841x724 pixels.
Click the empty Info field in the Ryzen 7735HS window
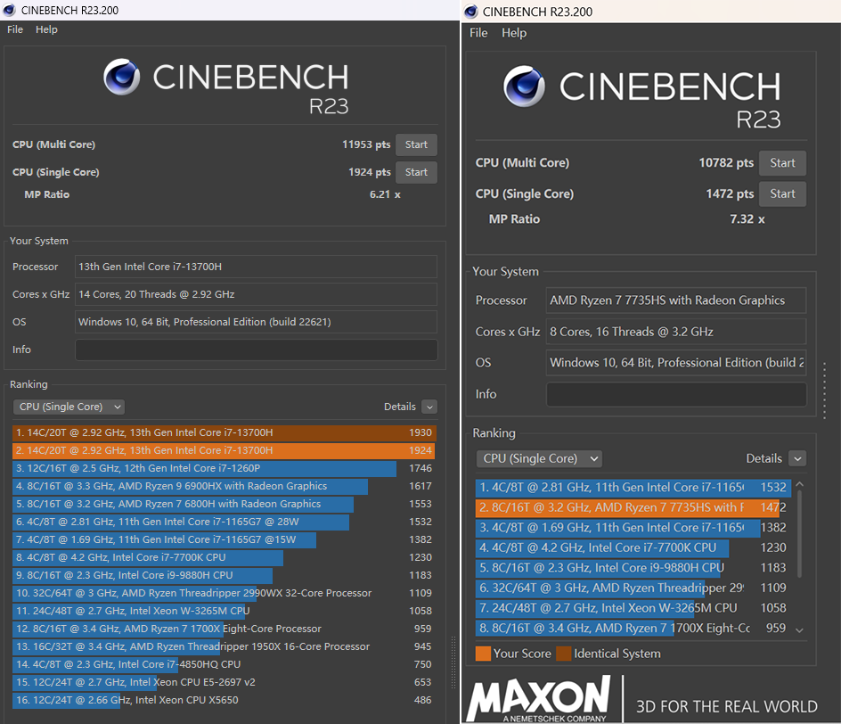[676, 394]
